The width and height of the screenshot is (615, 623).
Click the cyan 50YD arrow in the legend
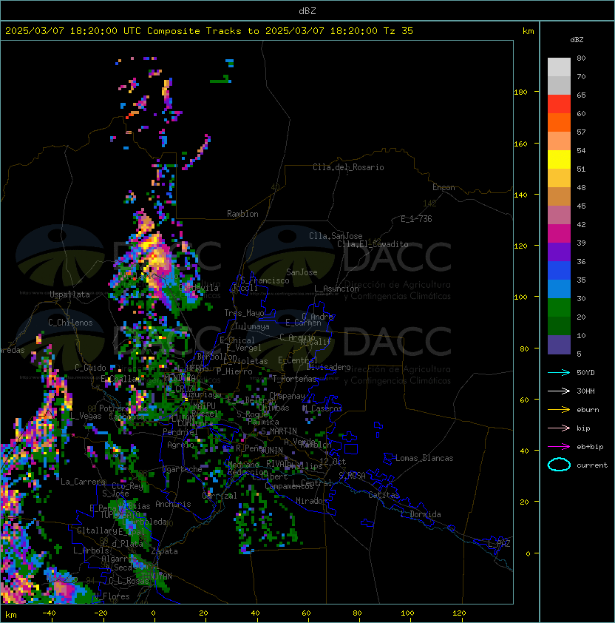click(x=559, y=372)
